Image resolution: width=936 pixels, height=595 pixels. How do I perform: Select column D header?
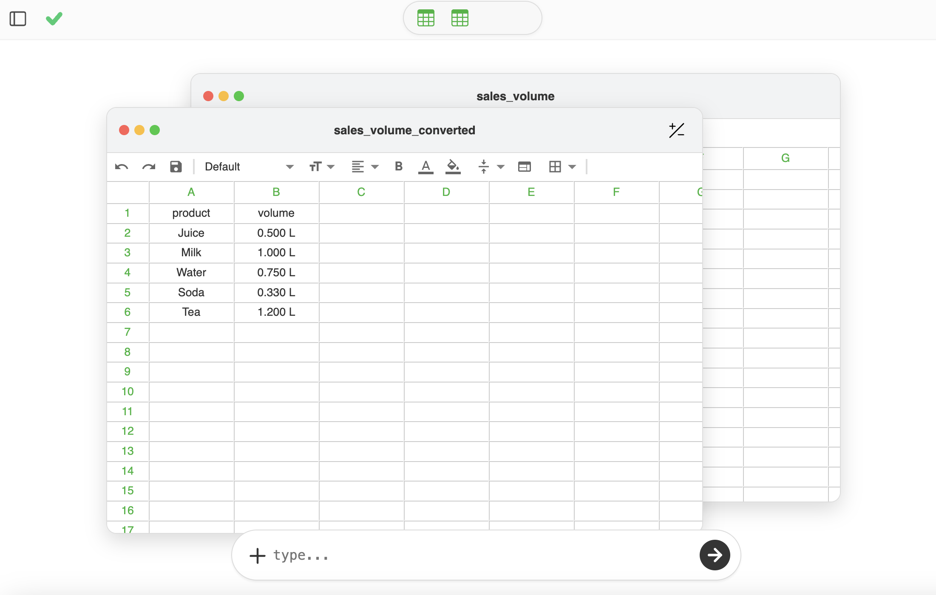[x=446, y=192]
